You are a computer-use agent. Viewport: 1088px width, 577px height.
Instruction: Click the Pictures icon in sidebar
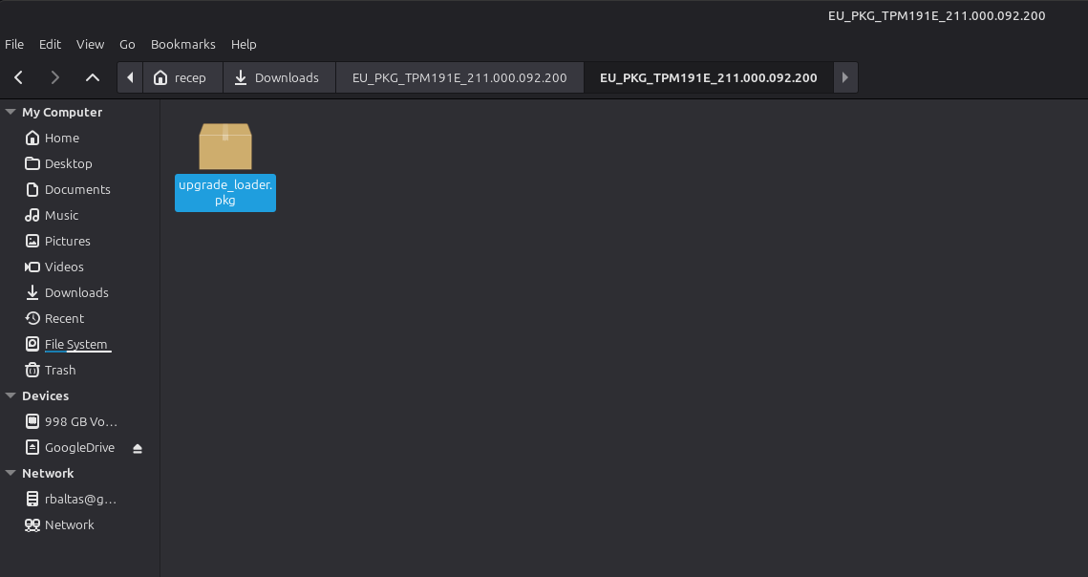tap(32, 241)
